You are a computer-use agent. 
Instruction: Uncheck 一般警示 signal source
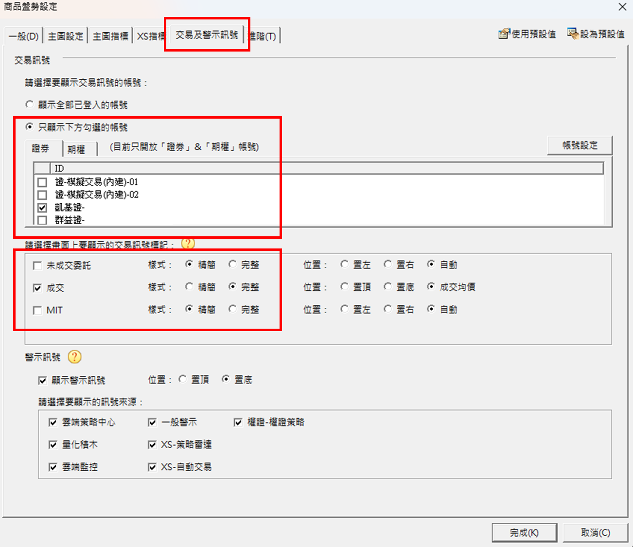click(x=152, y=422)
